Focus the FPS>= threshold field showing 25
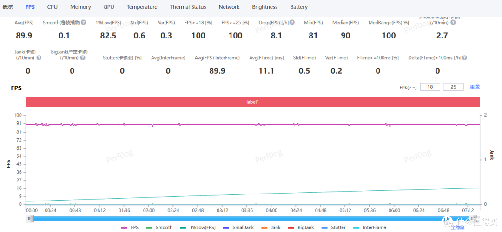The width and height of the screenshot is (502, 232). point(453,87)
